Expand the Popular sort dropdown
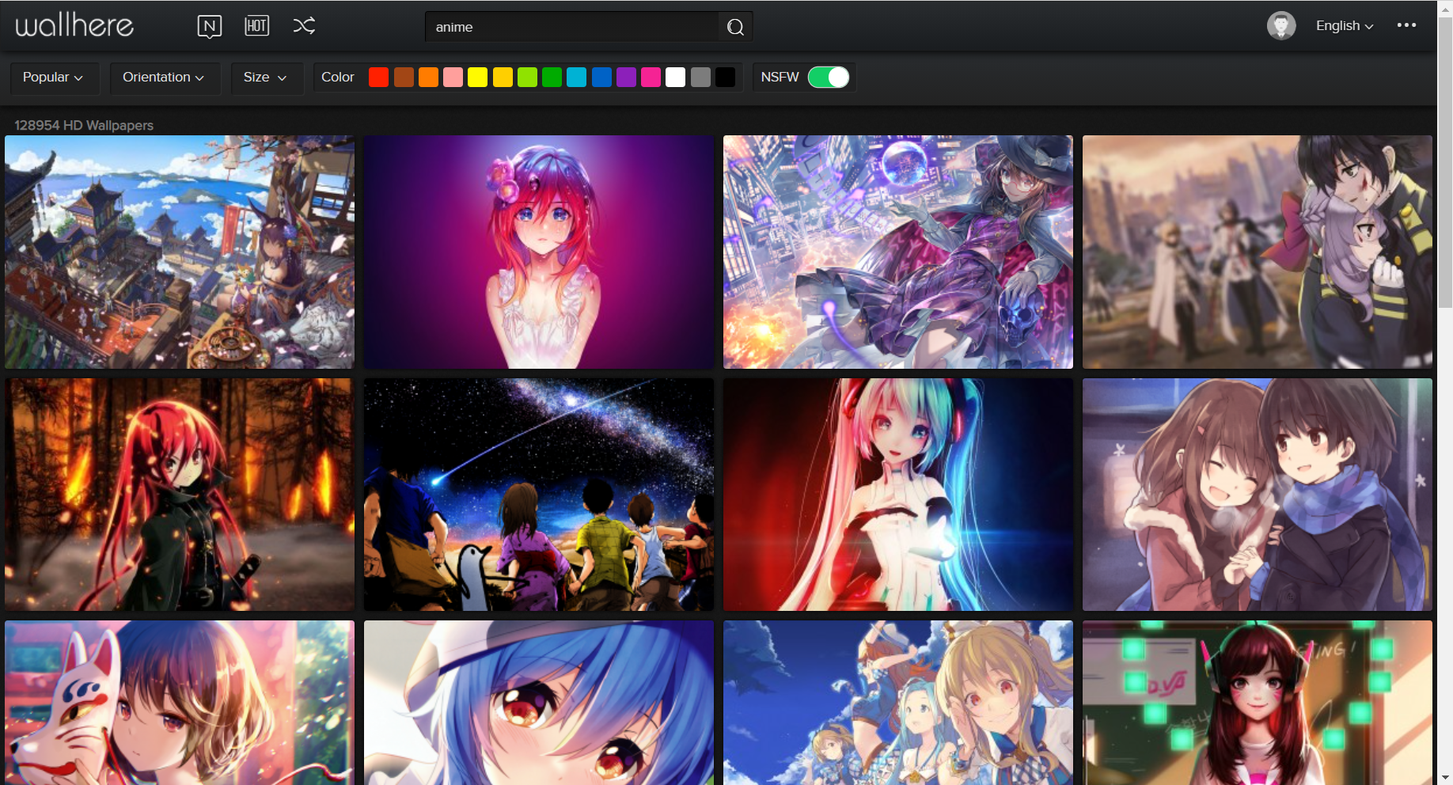 (x=54, y=78)
